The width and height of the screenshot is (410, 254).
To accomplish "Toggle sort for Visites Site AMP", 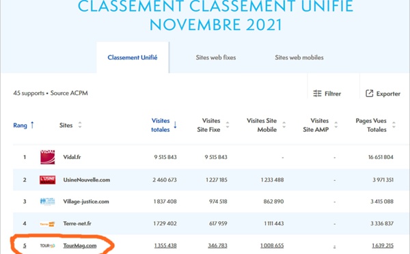I will pyautogui.click(x=336, y=125).
